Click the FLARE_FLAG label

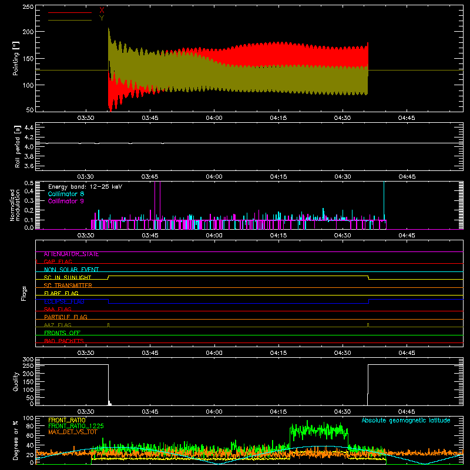pos(61,293)
